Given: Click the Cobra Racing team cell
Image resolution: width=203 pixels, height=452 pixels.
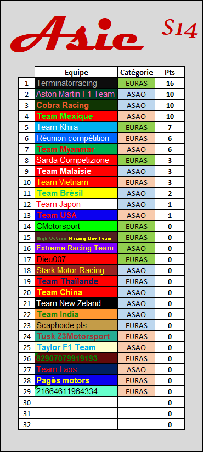Looking at the screenshot, I should [x=76, y=105].
